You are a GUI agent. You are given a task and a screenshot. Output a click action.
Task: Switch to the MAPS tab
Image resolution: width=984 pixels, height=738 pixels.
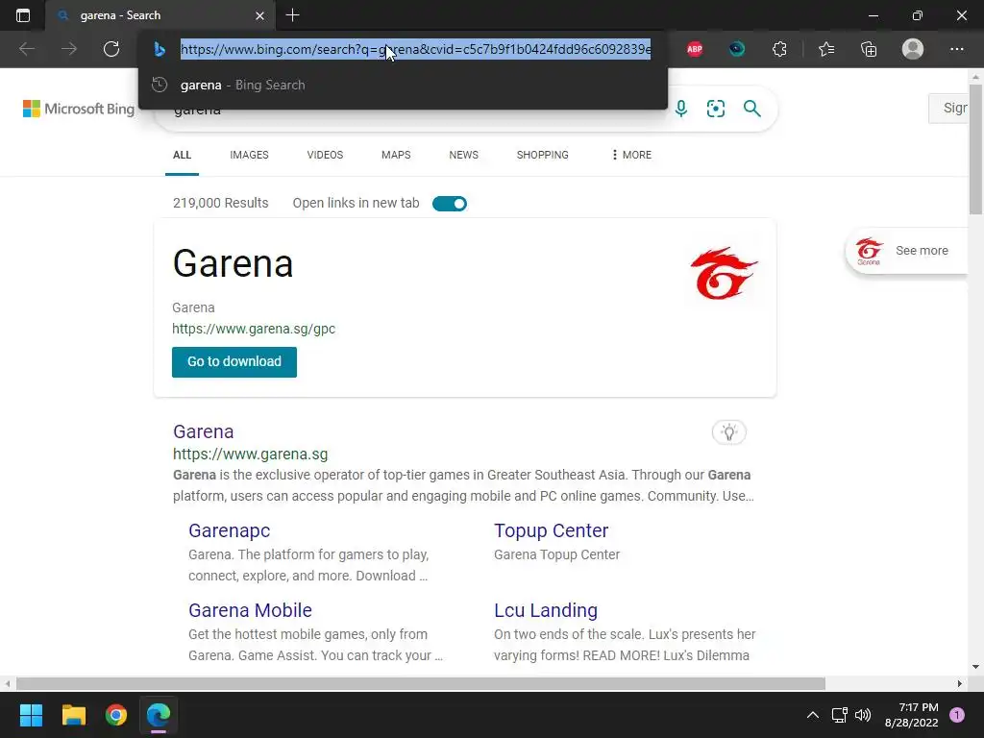click(x=396, y=155)
